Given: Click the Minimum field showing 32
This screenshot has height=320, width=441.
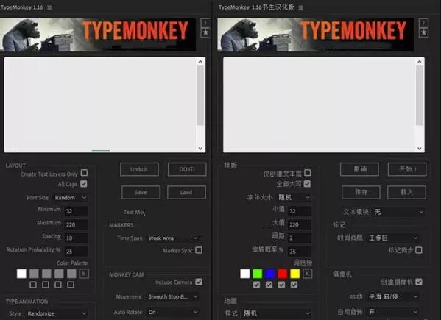Looking at the screenshot, I should pyautogui.click(x=77, y=211).
